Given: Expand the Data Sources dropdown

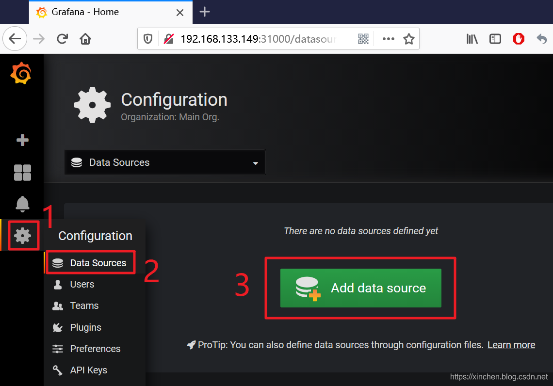Looking at the screenshot, I should point(165,162).
